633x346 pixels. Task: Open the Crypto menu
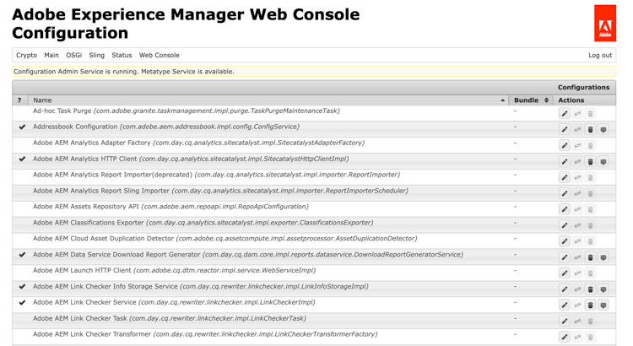tap(27, 55)
